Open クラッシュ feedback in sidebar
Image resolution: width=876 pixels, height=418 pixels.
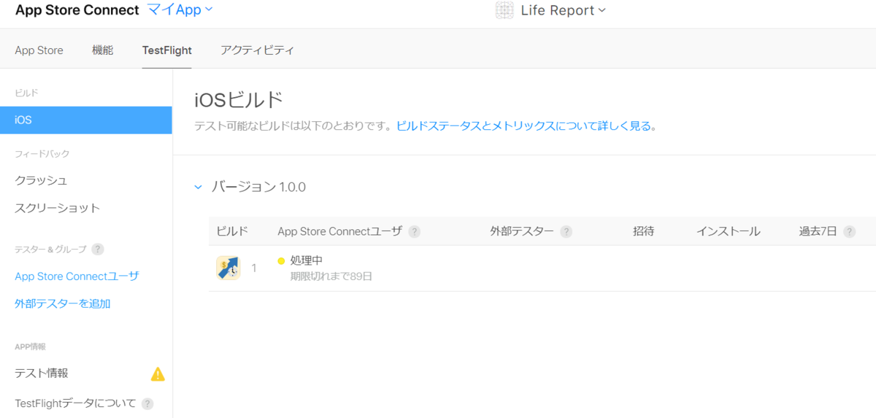click(41, 180)
